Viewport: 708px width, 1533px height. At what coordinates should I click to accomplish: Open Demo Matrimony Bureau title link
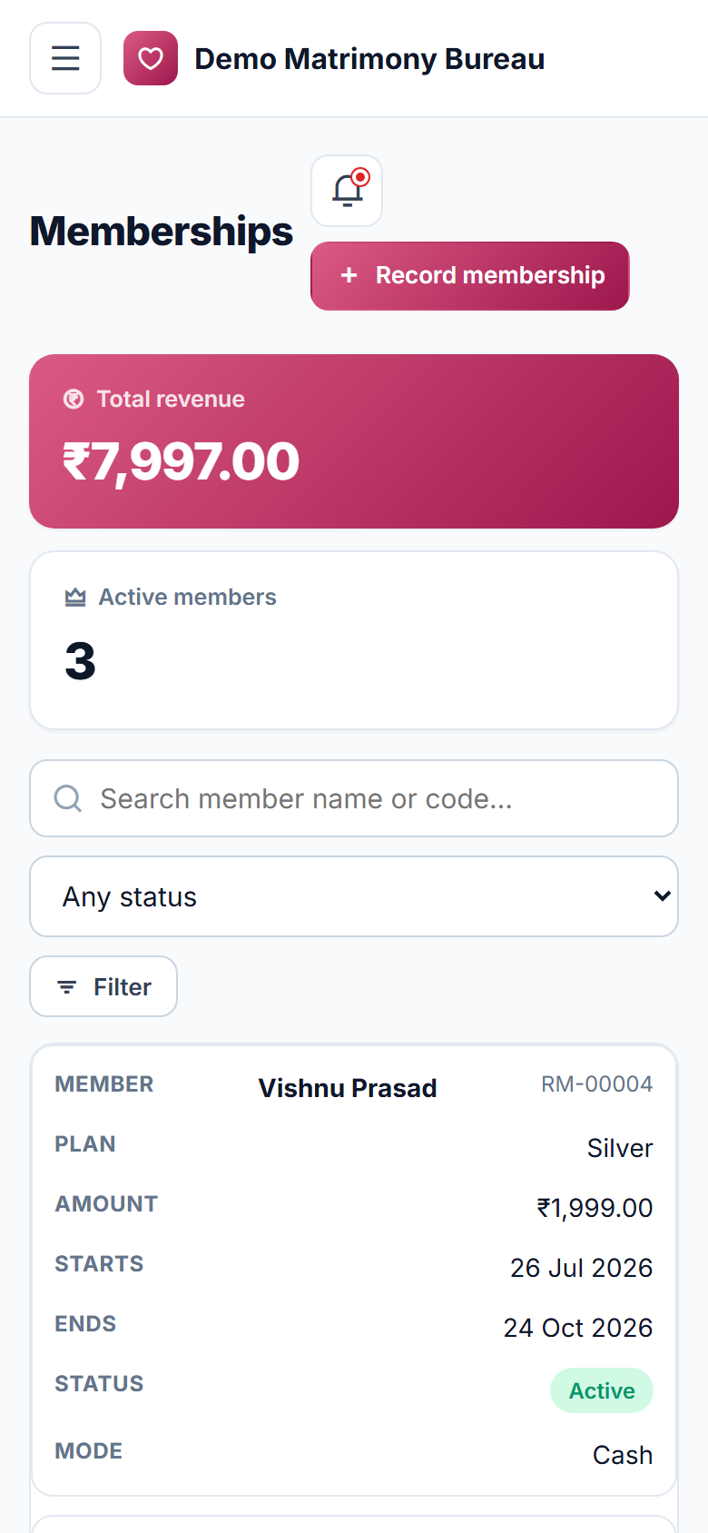pos(369,59)
